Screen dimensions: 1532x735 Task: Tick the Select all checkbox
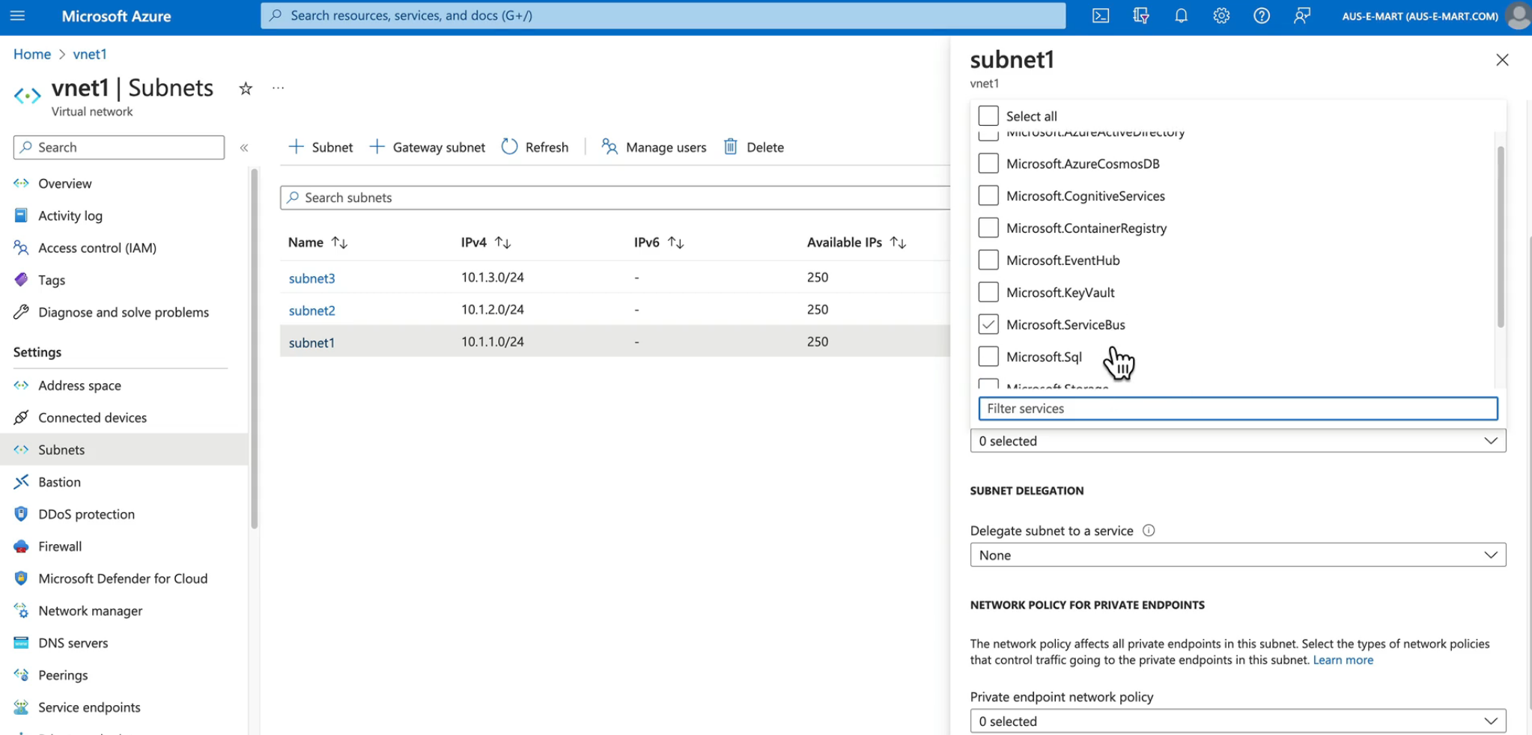click(x=988, y=116)
